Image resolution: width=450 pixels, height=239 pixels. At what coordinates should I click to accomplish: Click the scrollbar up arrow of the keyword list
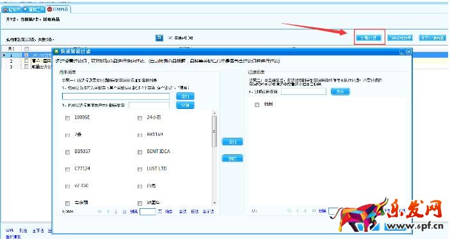tap(214, 113)
